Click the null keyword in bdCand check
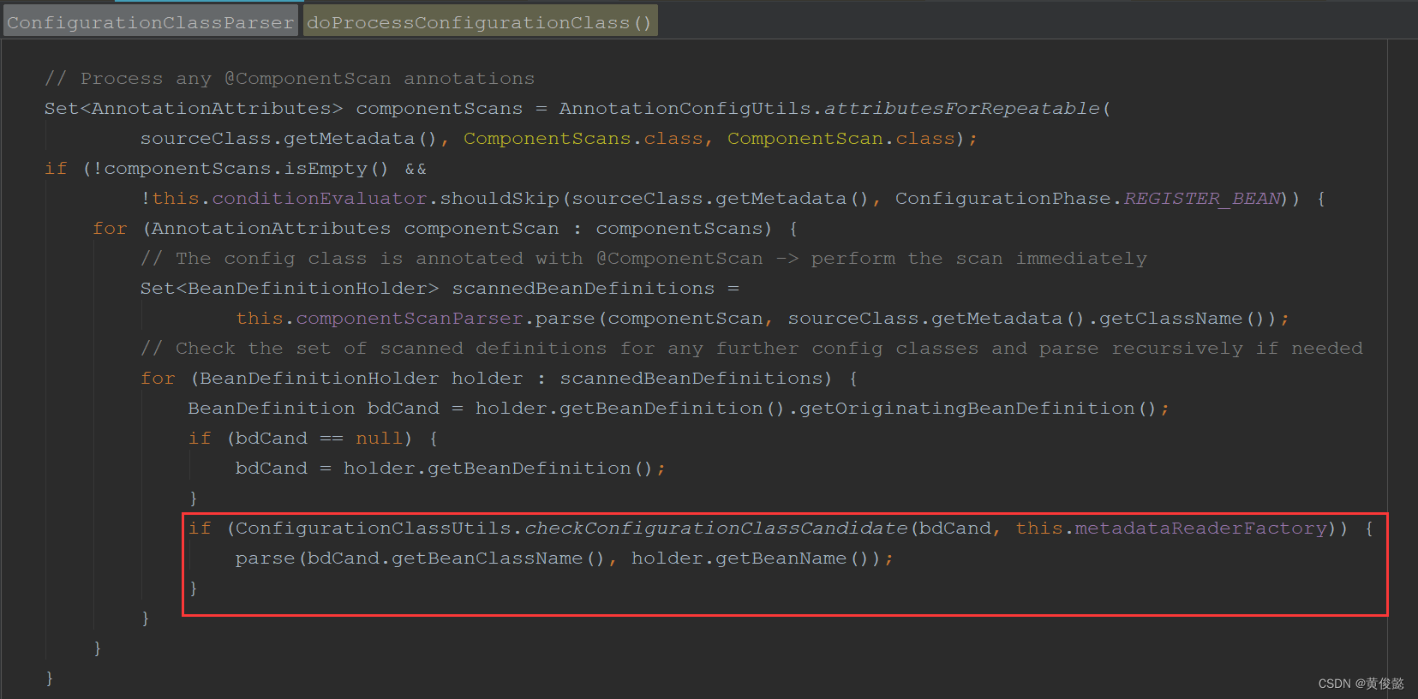The height and width of the screenshot is (699, 1418). coord(379,439)
